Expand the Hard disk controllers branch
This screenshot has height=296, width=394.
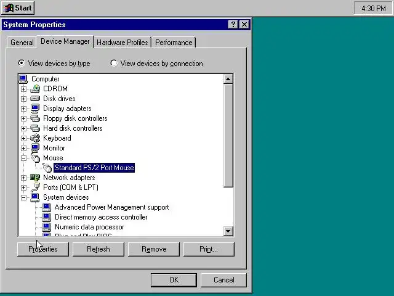pyautogui.click(x=23, y=128)
